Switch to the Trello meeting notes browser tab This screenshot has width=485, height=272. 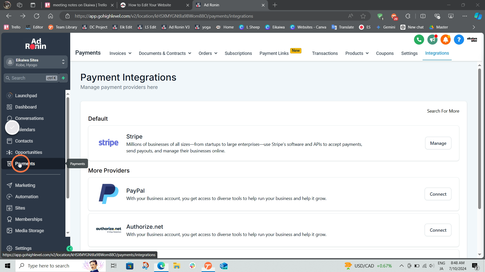tap(79, 5)
